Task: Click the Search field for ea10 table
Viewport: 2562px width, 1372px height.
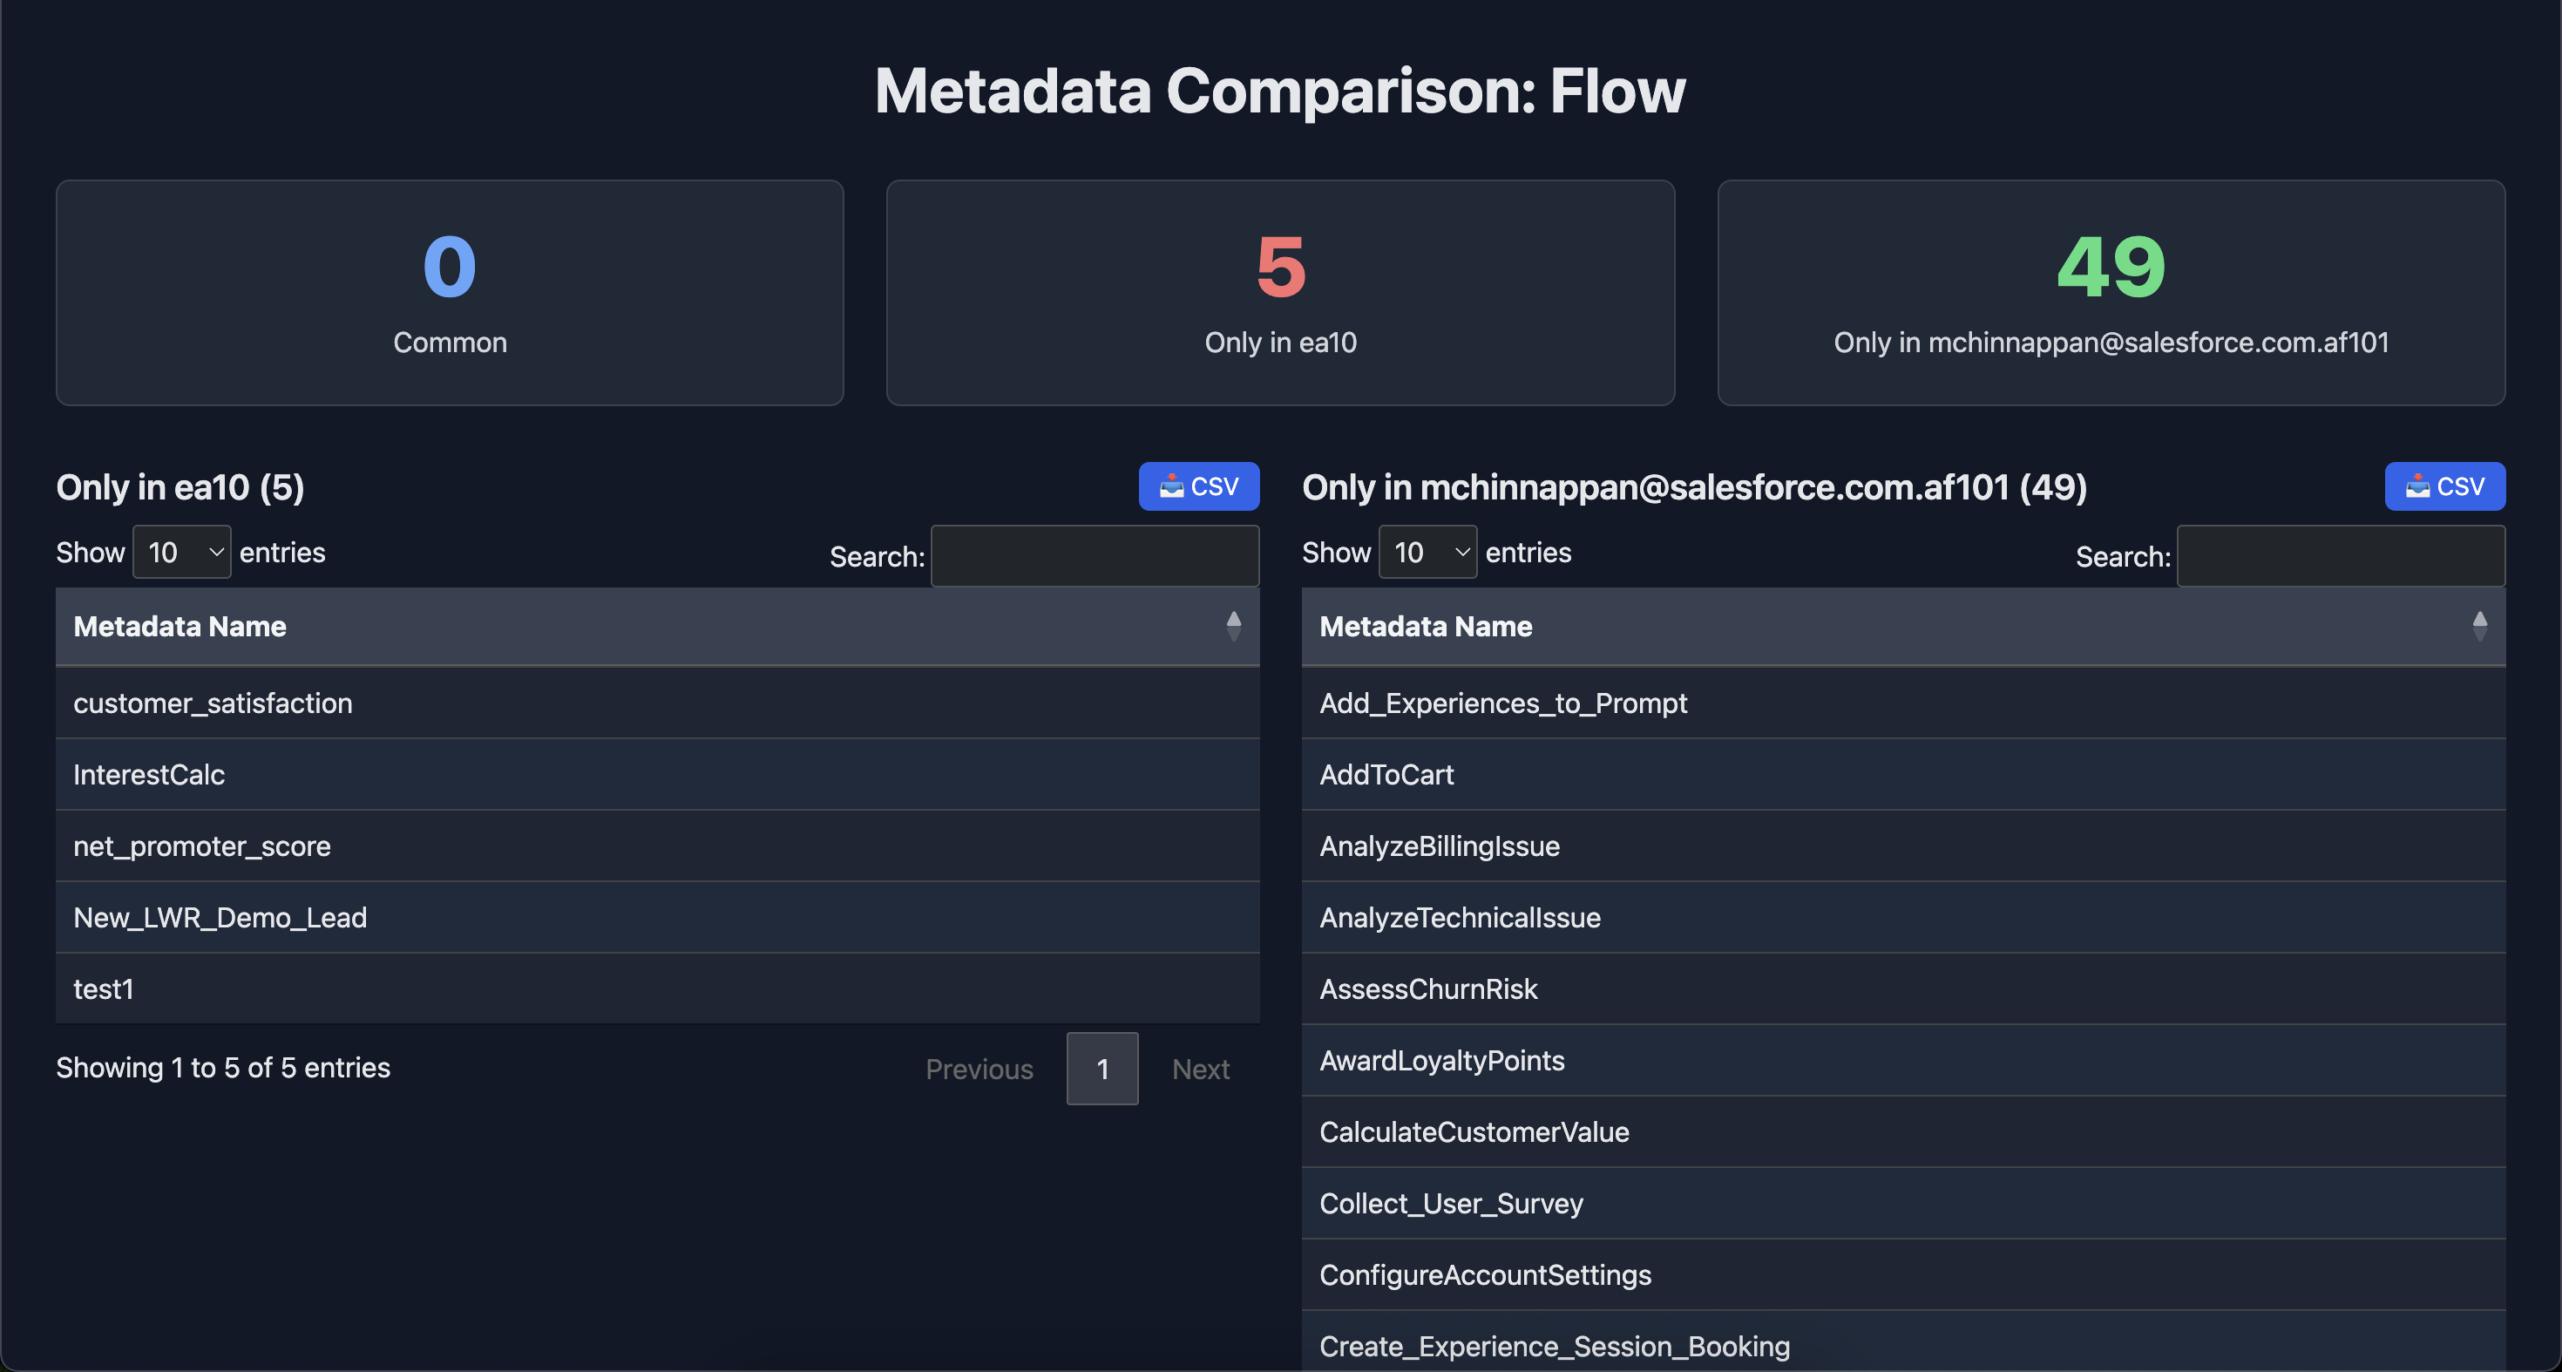Action: pyautogui.click(x=1094, y=555)
